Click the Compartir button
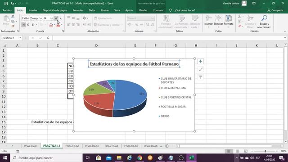288x162 pixels. pyautogui.click(x=275, y=10)
